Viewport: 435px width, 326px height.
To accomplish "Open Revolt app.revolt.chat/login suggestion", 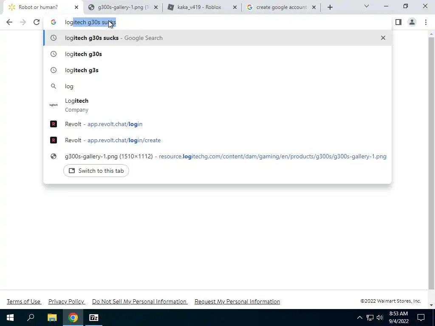I will 217,124.
